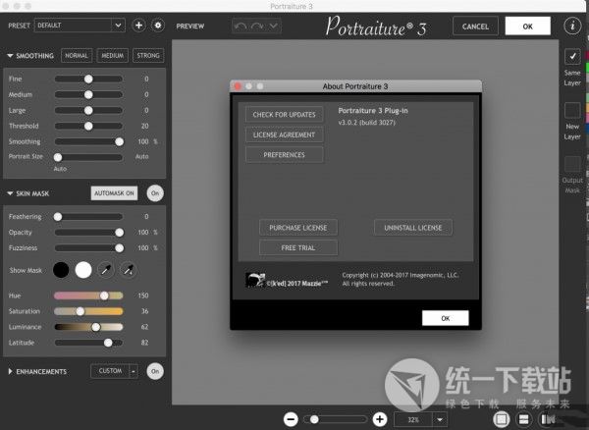Click the Opacity slider
The width and height of the screenshot is (589, 430).
(x=88, y=233)
